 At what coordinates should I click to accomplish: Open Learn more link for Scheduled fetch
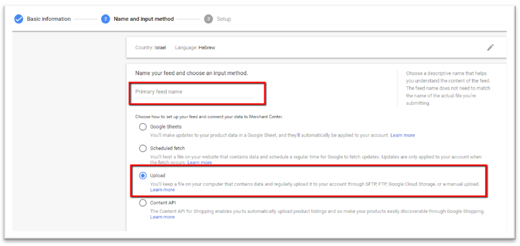point(200,162)
